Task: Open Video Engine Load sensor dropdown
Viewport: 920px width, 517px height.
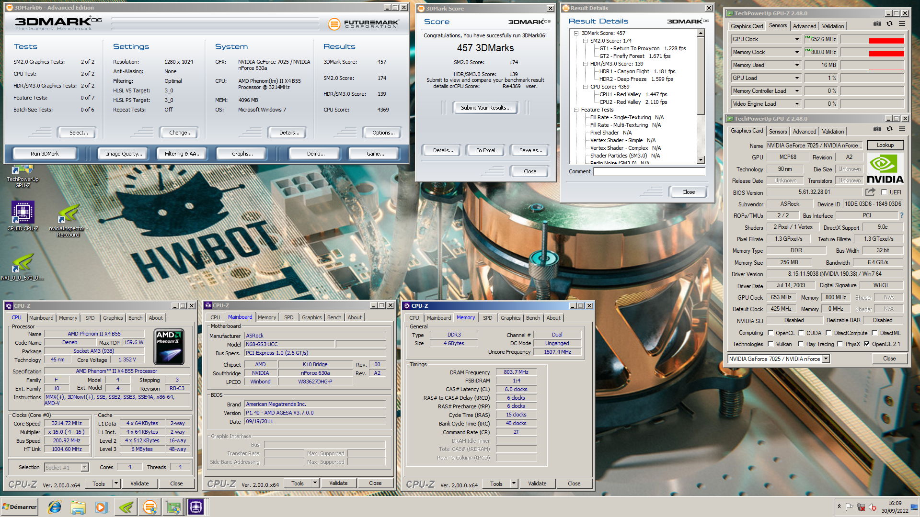Action: click(797, 104)
